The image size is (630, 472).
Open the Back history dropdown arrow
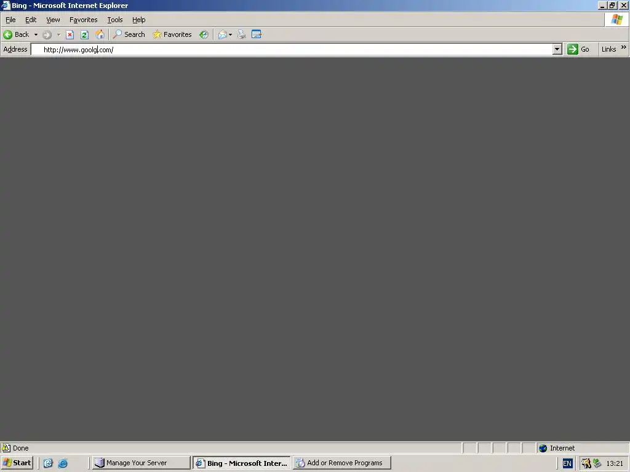36,34
